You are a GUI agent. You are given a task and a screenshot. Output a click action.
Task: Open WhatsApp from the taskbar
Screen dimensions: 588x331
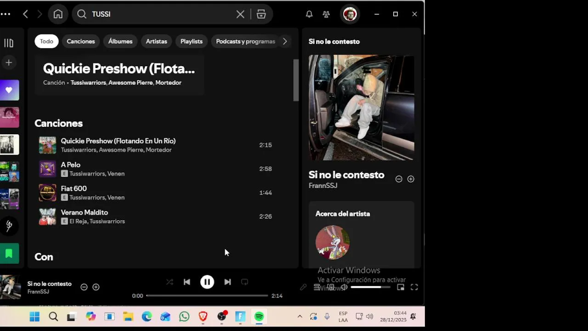(x=184, y=317)
